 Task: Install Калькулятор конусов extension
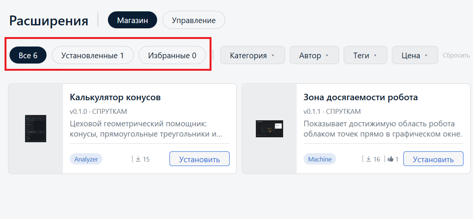(x=199, y=159)
